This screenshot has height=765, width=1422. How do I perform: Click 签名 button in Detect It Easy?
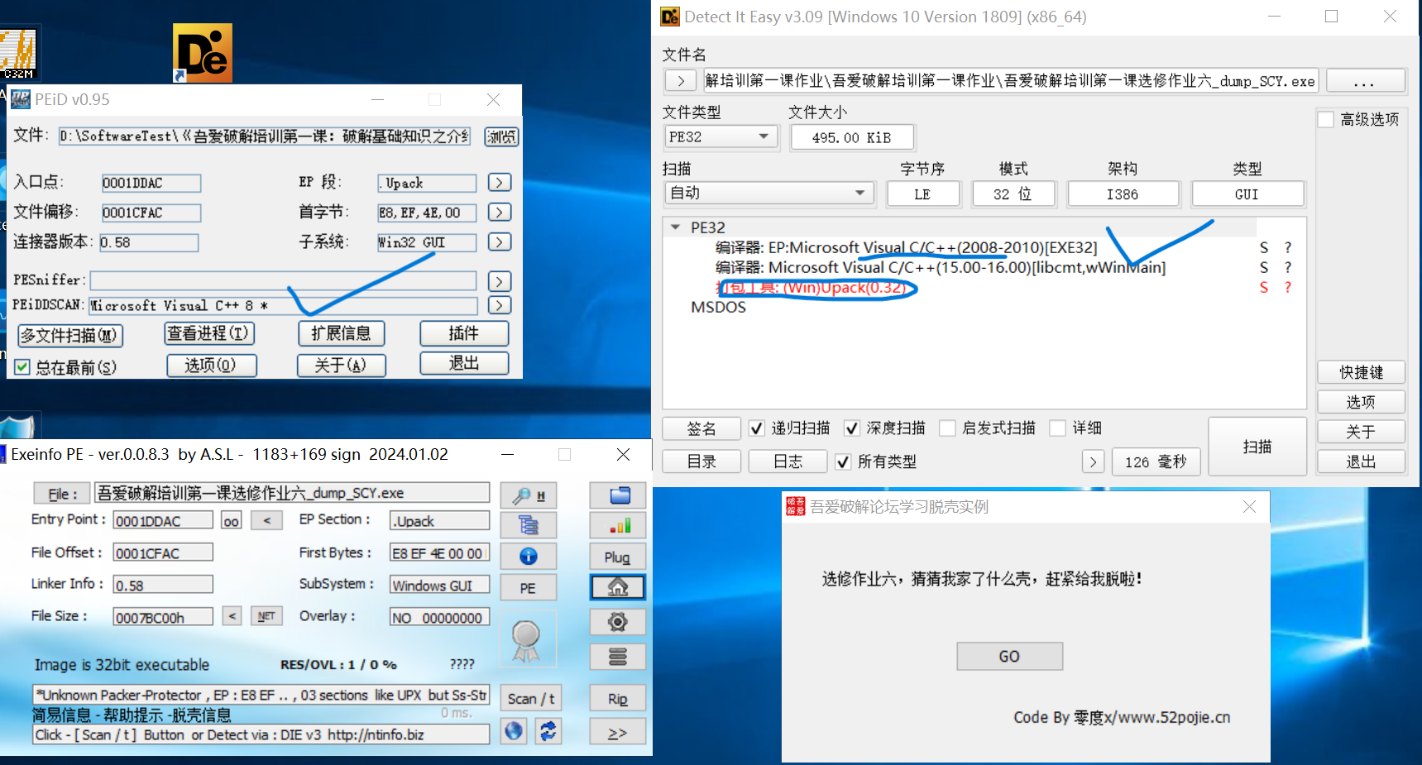701,428
